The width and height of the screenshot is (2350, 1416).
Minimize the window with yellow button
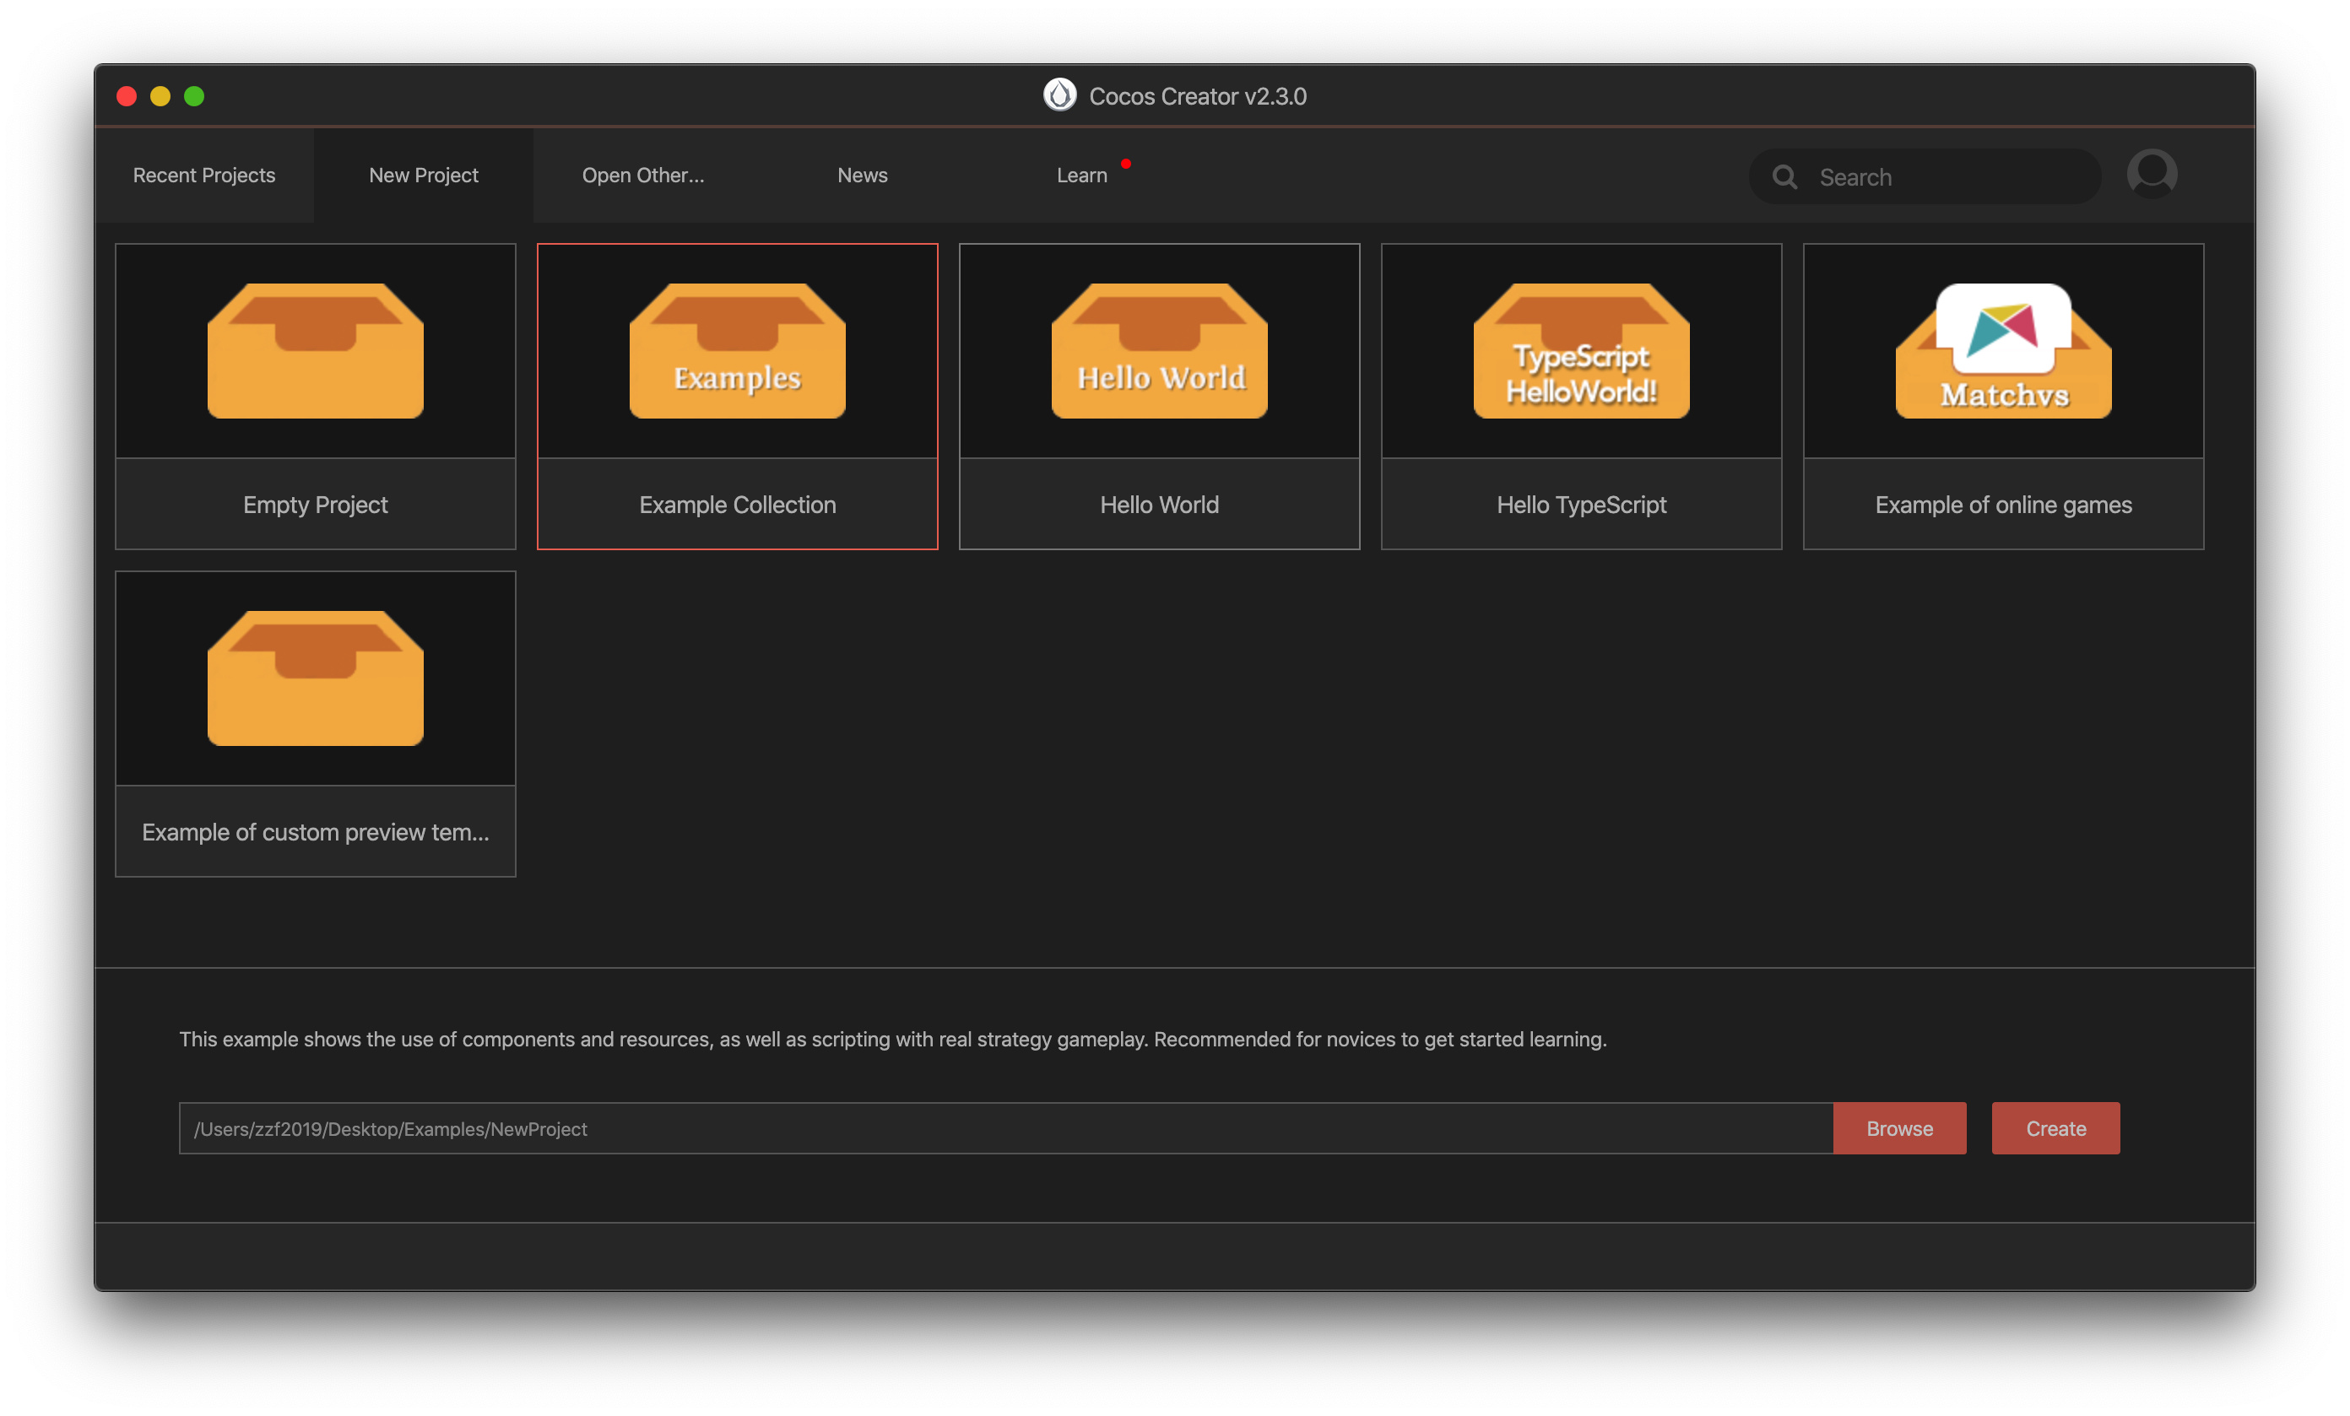click(160, 96)
